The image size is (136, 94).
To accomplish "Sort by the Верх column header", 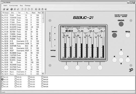I will pyautogui.click(x=33, y=13).
